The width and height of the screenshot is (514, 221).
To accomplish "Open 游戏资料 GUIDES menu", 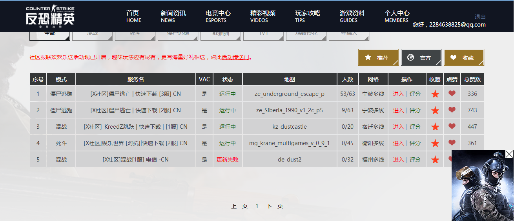I will [x=352, y=16].
